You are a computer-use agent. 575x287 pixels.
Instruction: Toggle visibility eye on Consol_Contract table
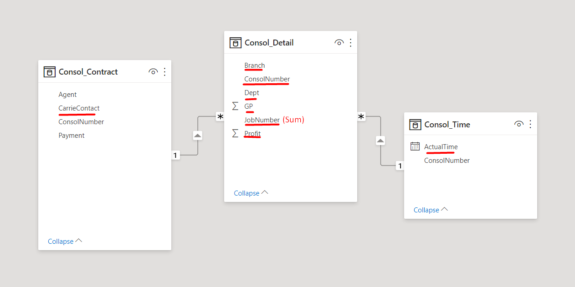pos(153,72)
